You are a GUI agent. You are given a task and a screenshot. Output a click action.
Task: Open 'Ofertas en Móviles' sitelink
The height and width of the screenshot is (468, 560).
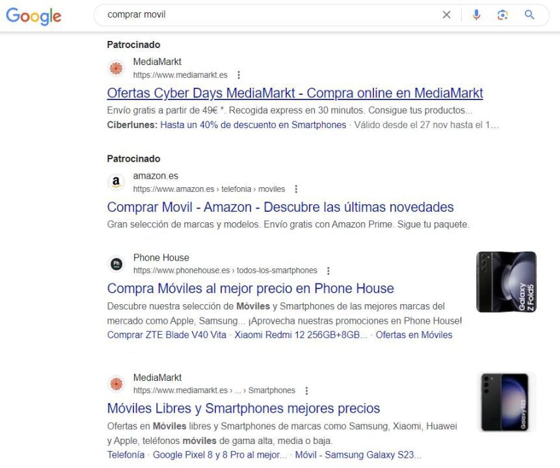(414, 335)
